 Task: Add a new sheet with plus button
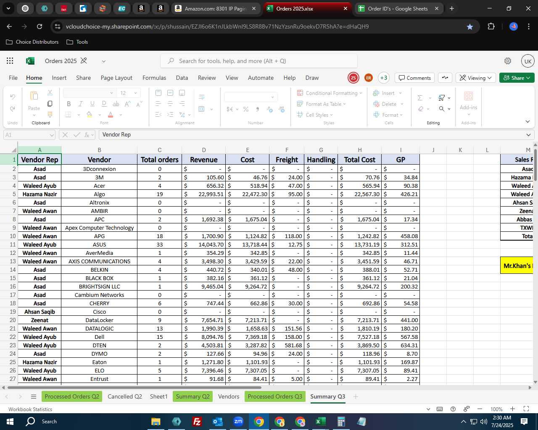356,396
